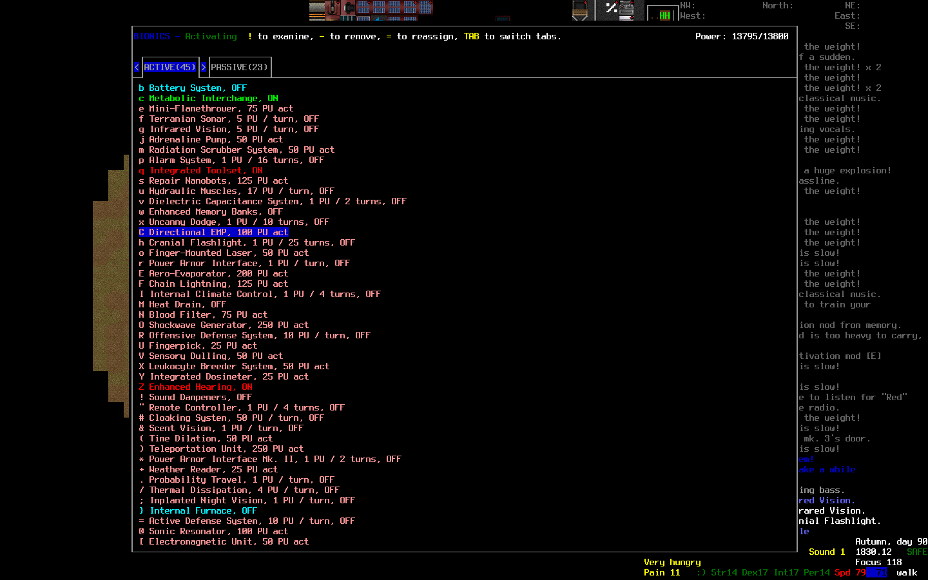Select Cloaking System row
This screenshot has height=580, width=928.
[x=231, y=418]
